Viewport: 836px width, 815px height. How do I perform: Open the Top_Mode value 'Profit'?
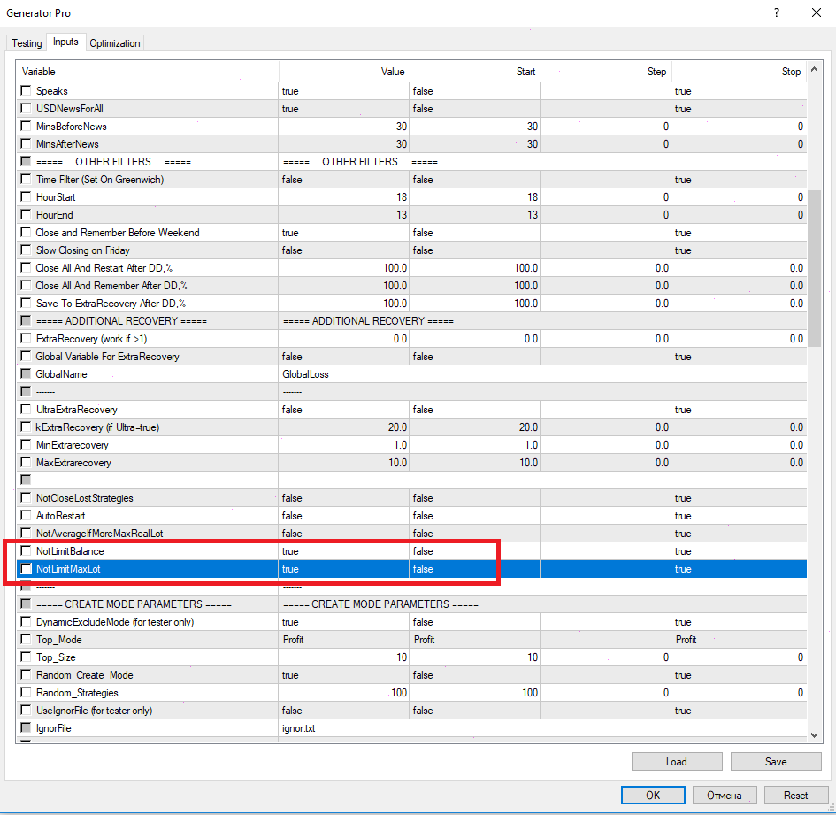click(344, 639)
